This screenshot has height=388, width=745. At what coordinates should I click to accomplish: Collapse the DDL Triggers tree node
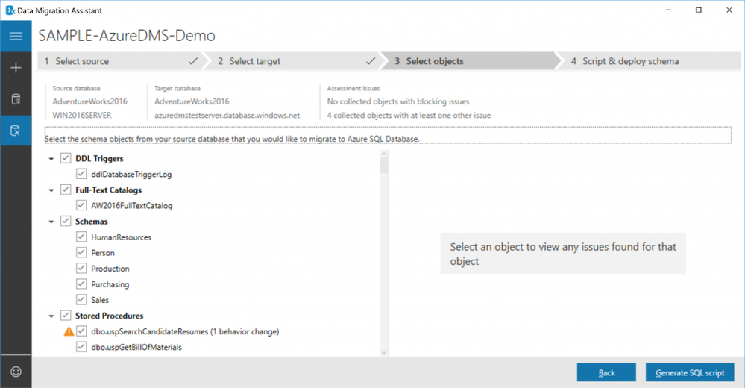(x=51, y=159)
